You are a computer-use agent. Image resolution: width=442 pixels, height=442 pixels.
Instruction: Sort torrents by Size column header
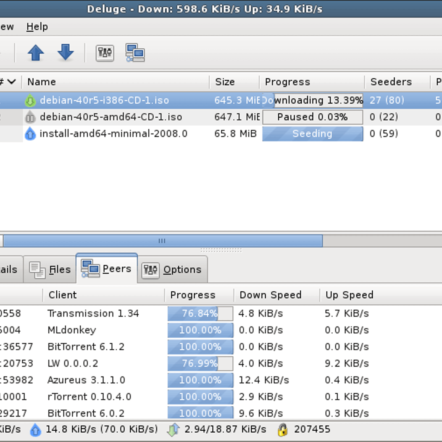click(x=234, y=82)
